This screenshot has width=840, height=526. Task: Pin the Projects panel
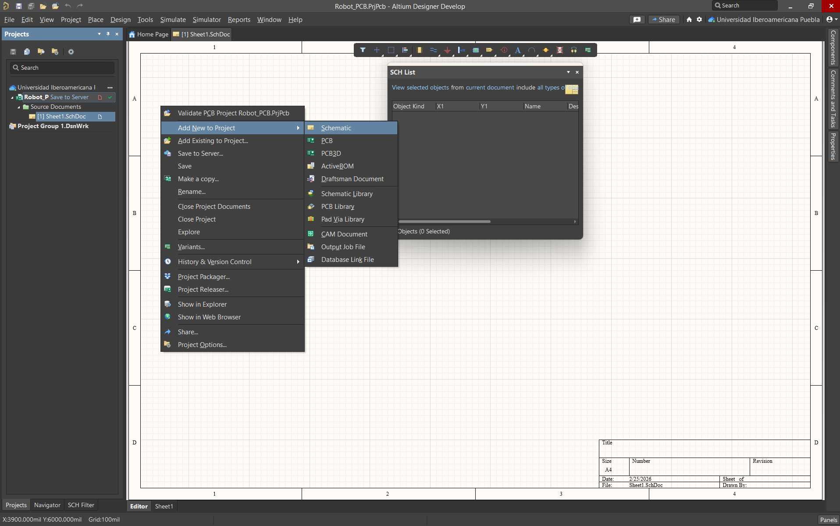[108, 34]
